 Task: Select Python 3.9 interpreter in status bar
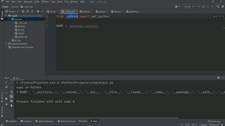click(x=214, y=125)
